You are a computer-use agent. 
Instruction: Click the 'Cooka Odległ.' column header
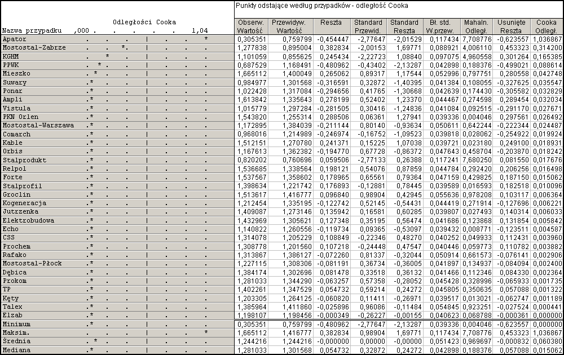[547, 26]
